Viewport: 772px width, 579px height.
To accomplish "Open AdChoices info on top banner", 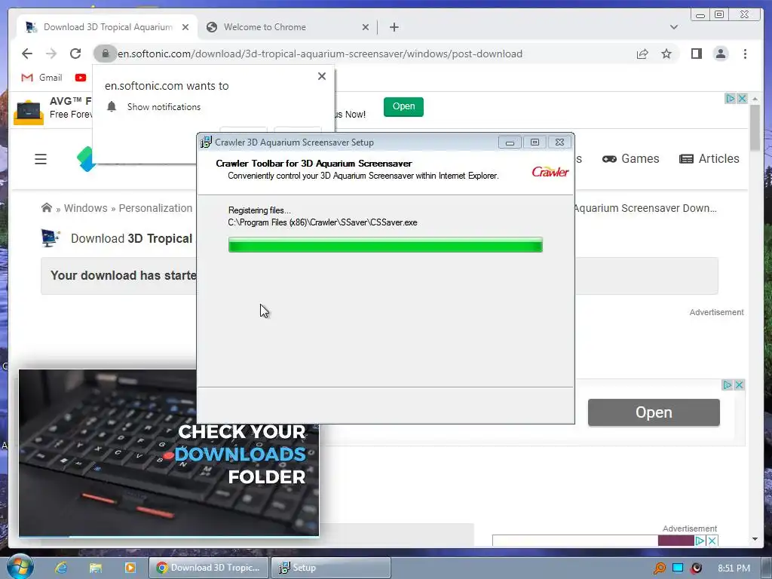I will click(730, 99).
